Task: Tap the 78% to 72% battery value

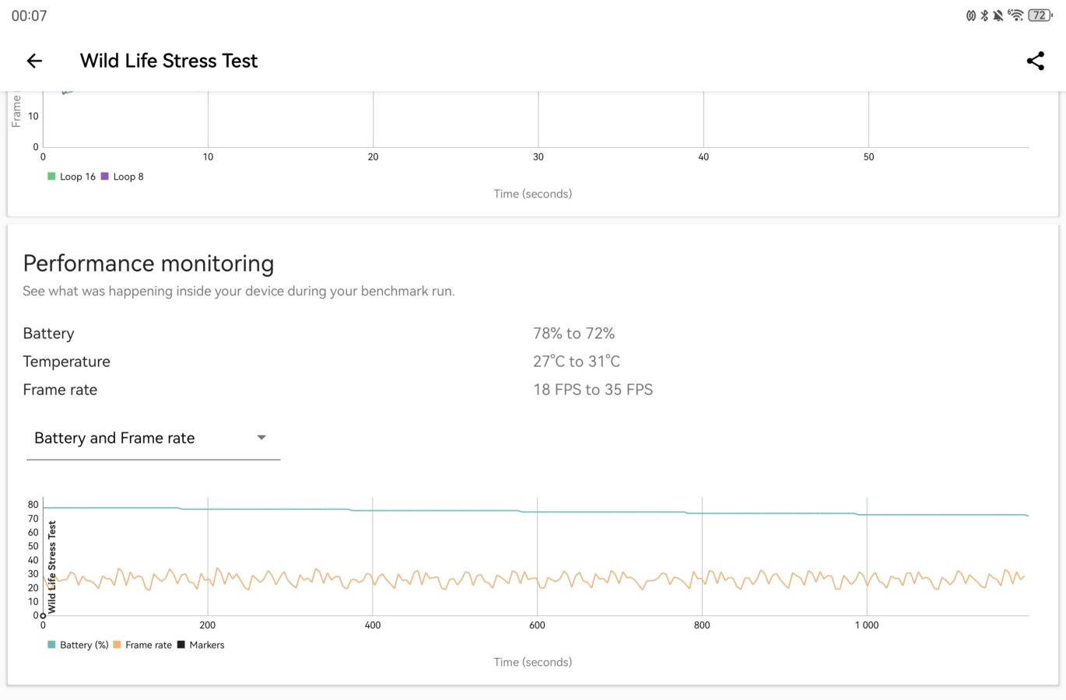Action: [573, 334]
